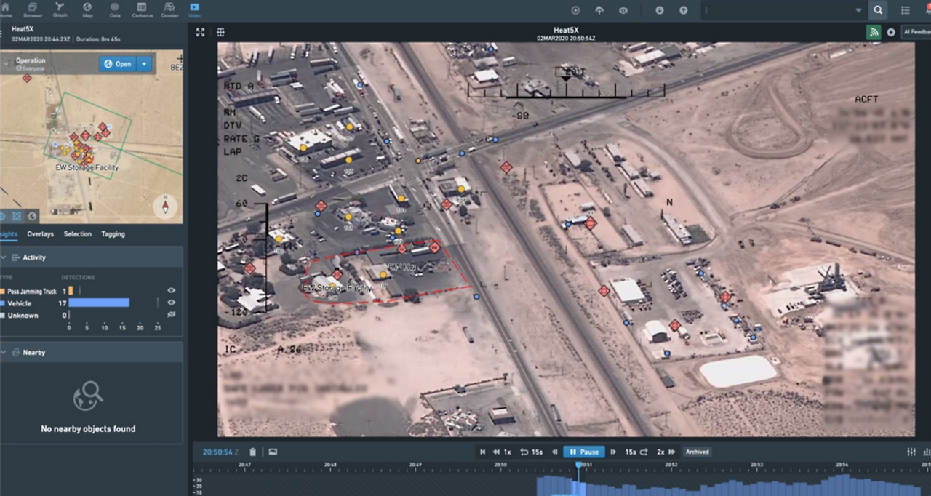Open timeline settings sliders icon
This screenshot has height=496, width=931.
click(911, 452)
